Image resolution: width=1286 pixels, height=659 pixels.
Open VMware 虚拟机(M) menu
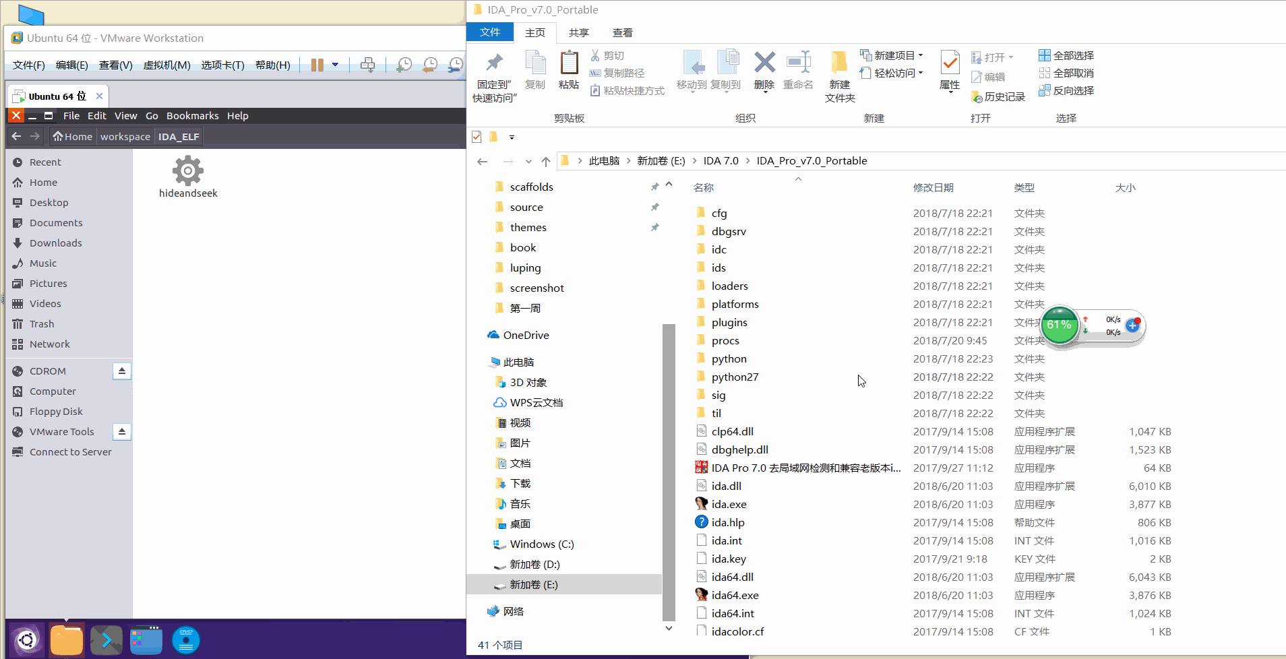pos(166,65)
